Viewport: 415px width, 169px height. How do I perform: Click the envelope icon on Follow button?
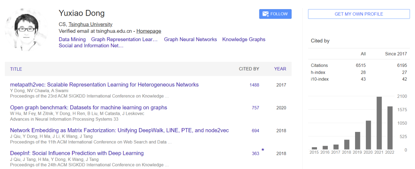point(265,14)
